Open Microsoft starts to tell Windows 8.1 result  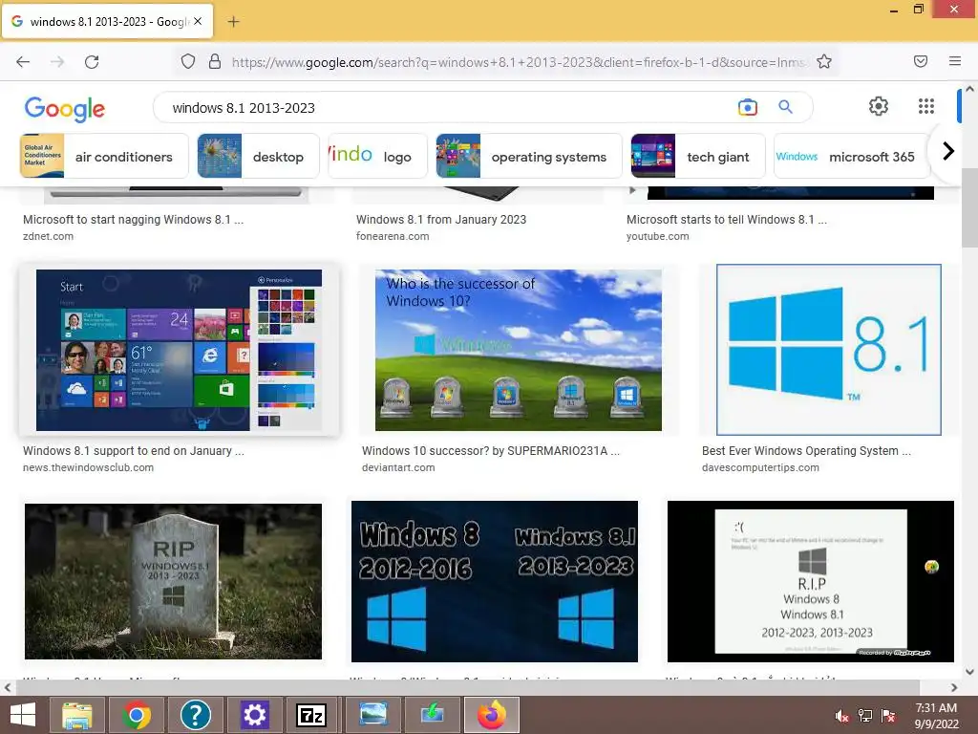[727, 220]
